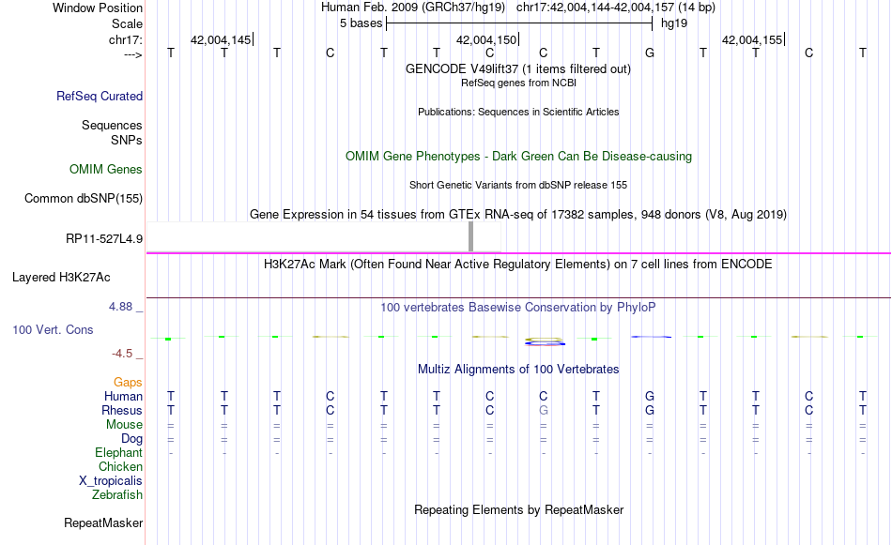Screen dimensions: 892x545
Task: Click the Window Position label
Action: click(98, 8)
